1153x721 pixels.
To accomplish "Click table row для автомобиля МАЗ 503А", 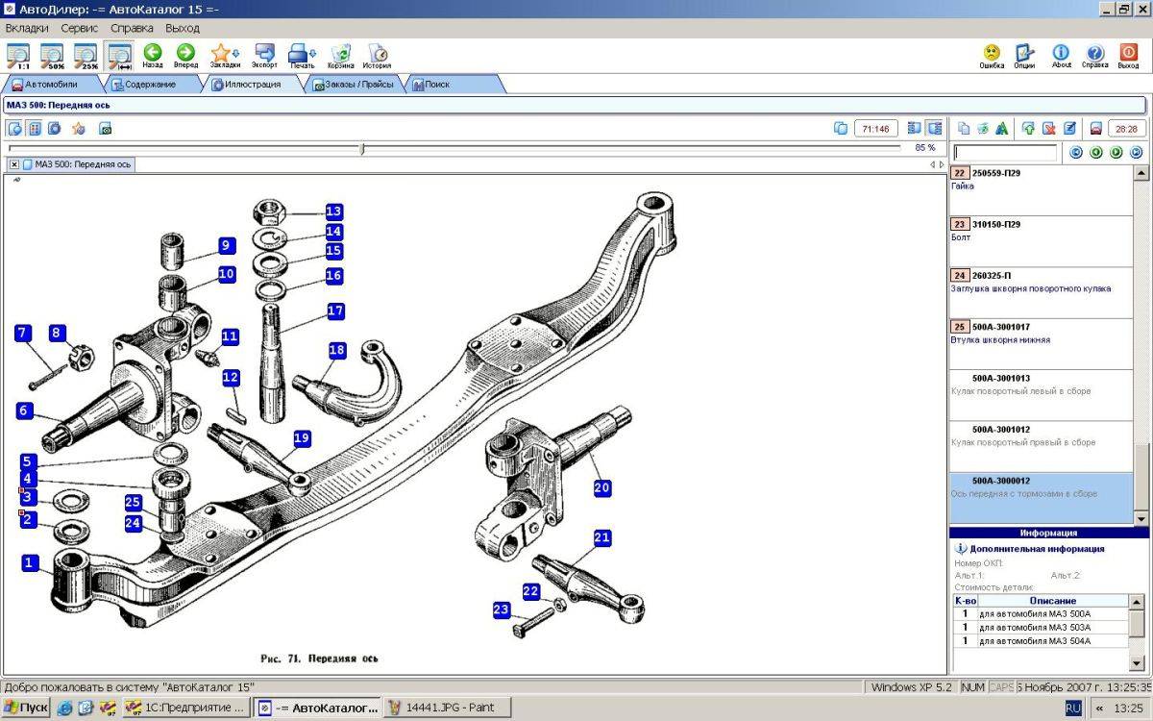I will 1042,627.
